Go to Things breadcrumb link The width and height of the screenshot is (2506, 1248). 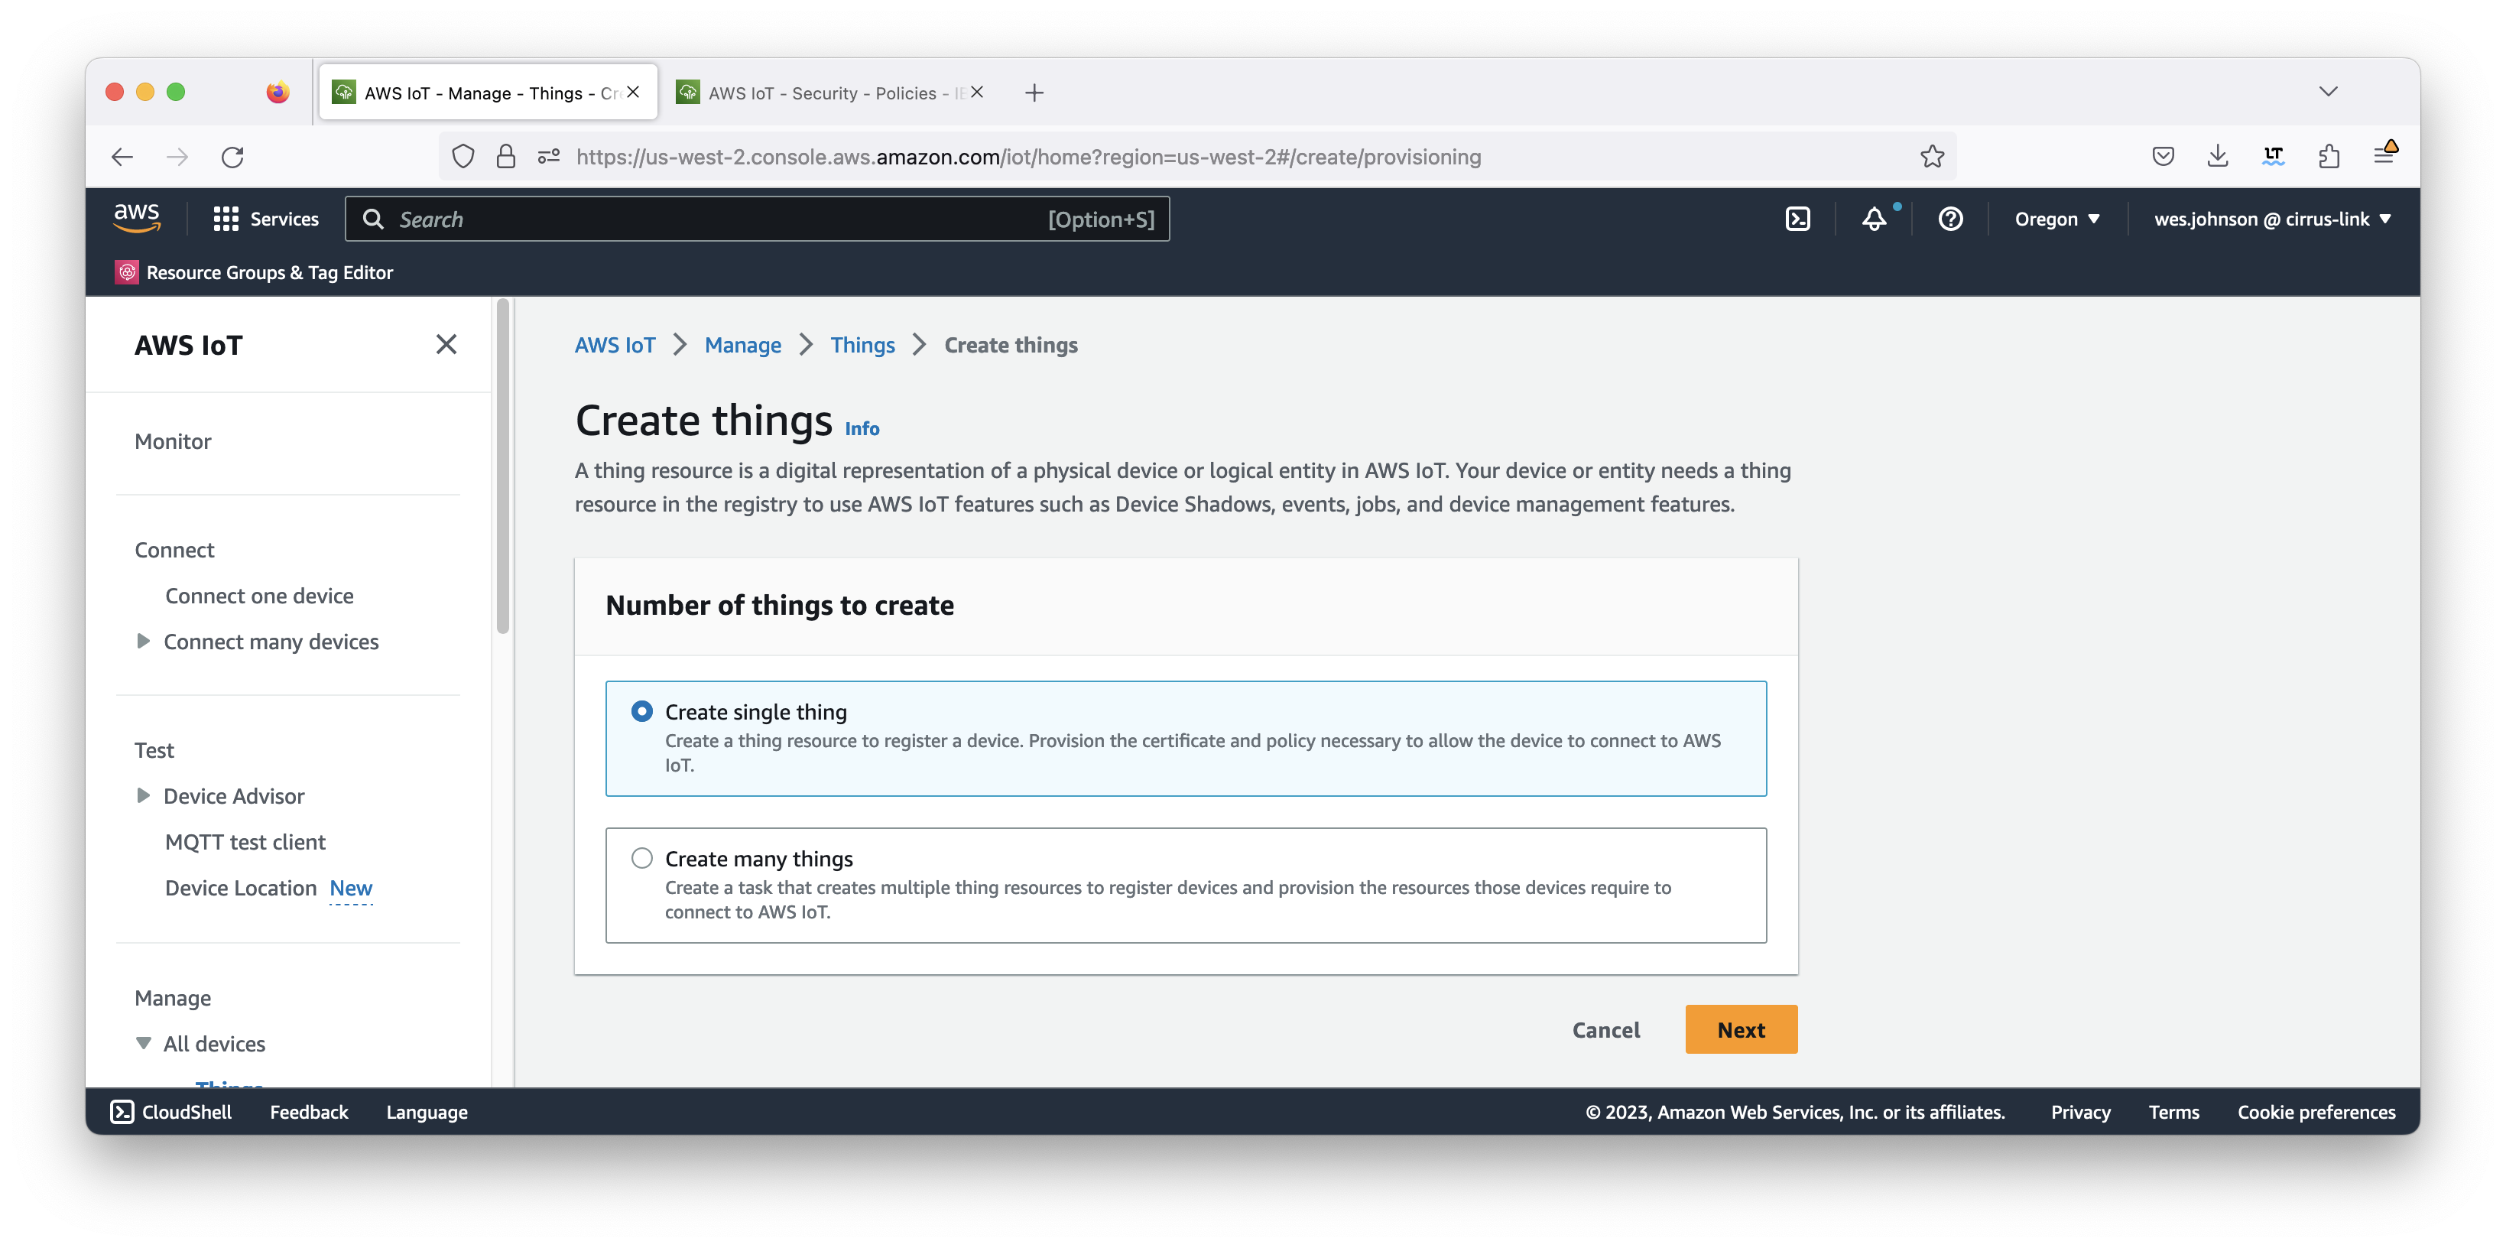[862, 345]
